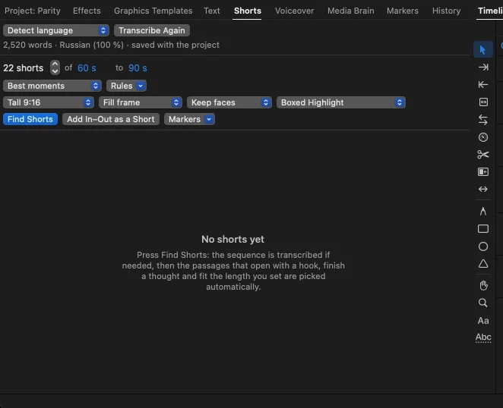Edit the 90 s maximum length value
Viewport: 503px width, 408px height.
tap(138, 68)
